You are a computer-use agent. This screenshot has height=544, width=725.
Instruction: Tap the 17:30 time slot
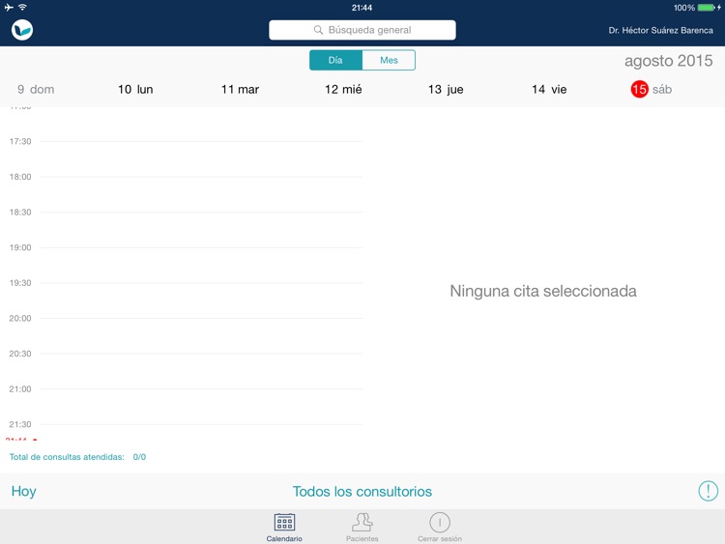186,141
